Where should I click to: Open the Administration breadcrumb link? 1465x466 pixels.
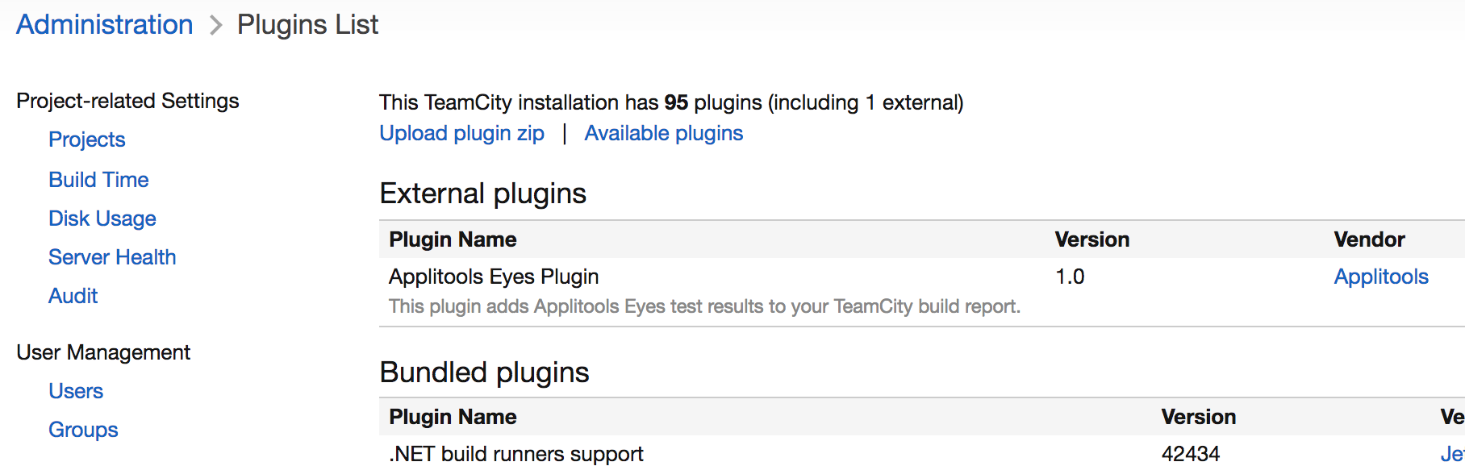[x=103, y=24]
